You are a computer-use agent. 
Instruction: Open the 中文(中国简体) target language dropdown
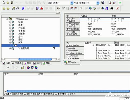[98, 3]
